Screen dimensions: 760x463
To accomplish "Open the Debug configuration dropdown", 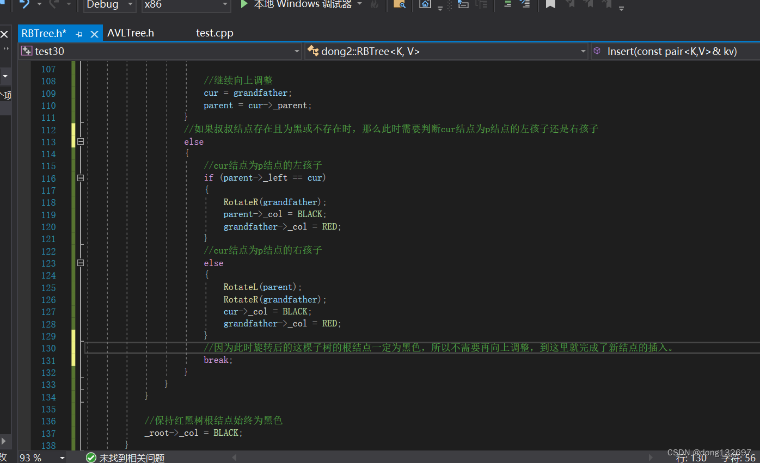I will pyautogui.click(x=109, y=5).
